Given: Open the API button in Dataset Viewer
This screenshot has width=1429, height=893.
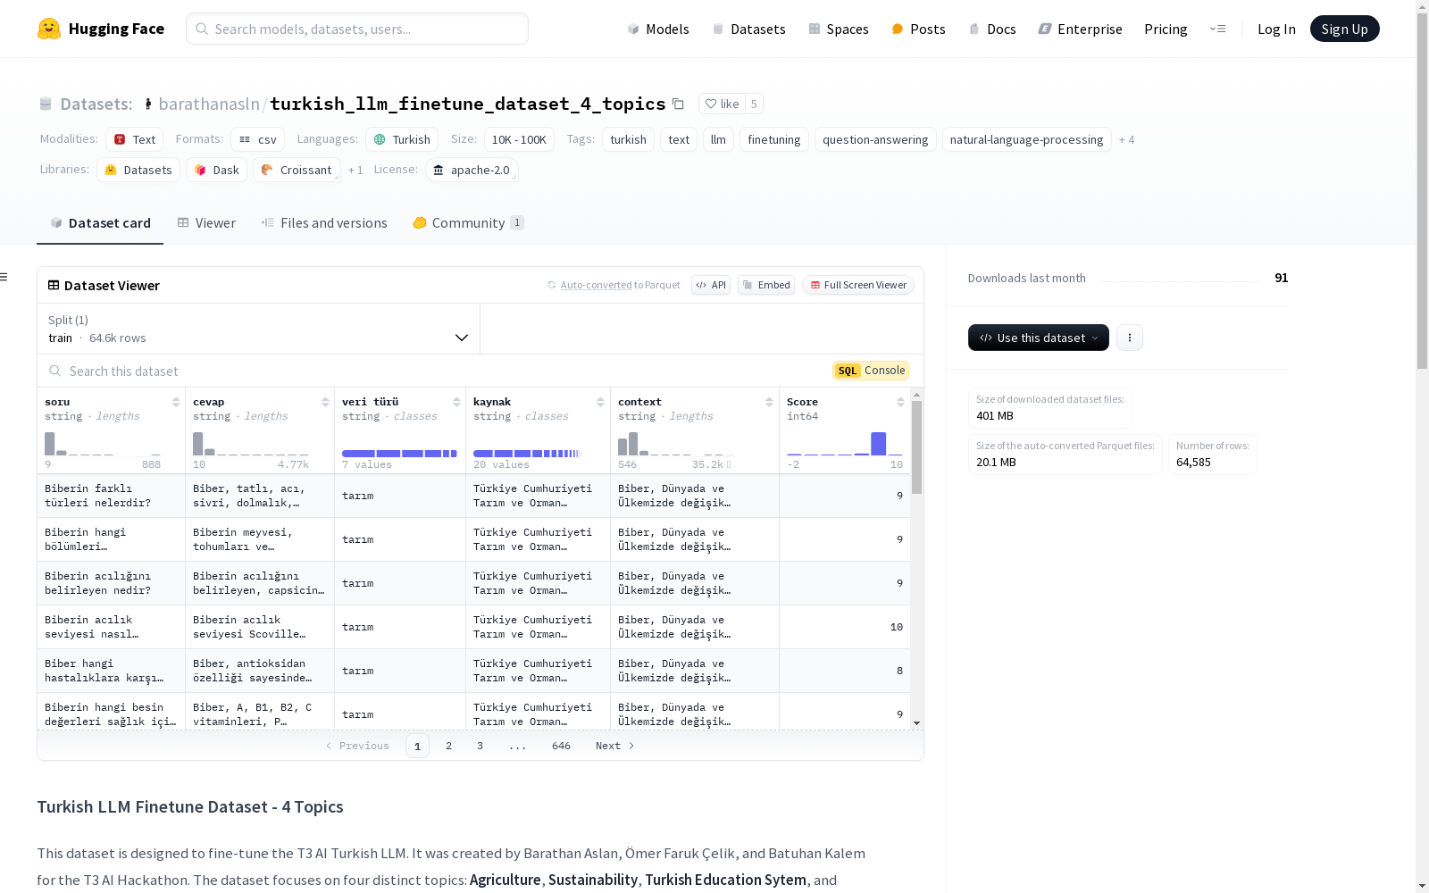Looking at the screenshot, I should [711, 285].
